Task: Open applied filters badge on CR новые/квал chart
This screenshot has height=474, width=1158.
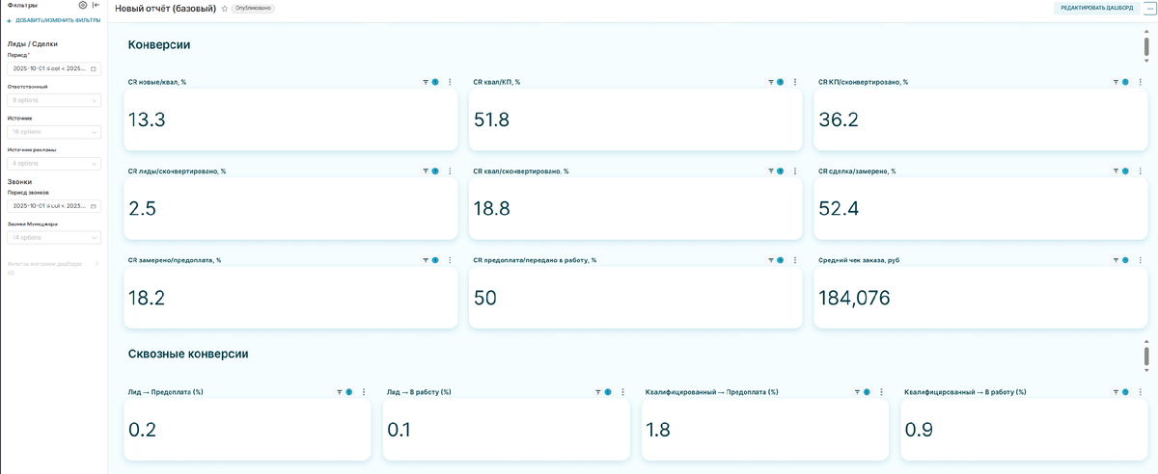Action: click(x=435, y=82)
